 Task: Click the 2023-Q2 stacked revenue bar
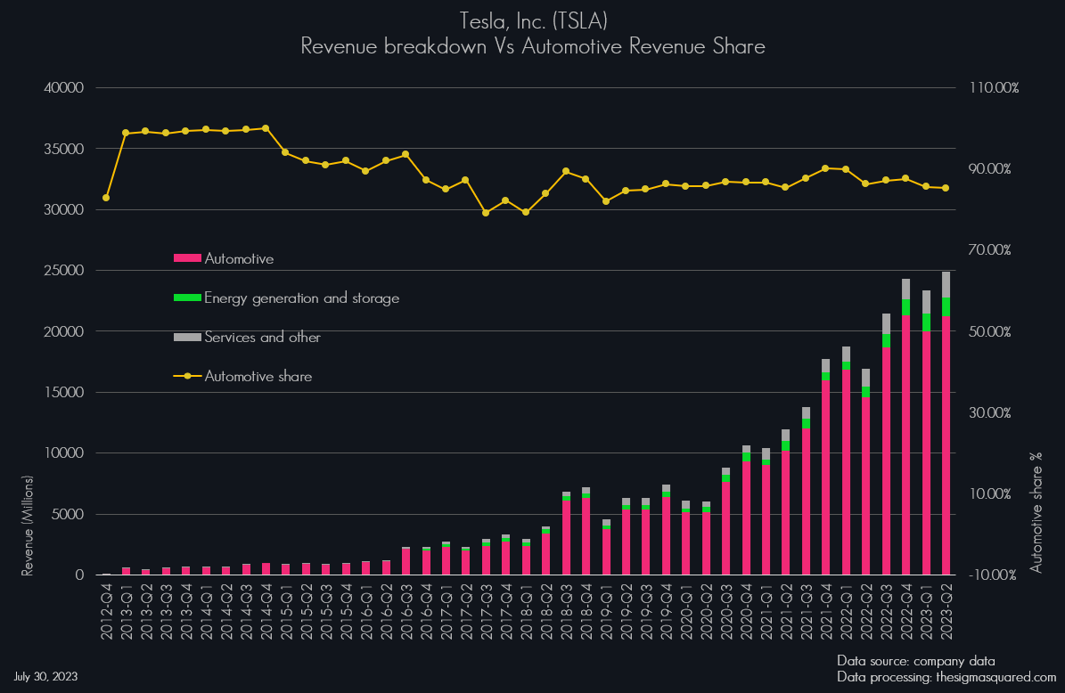(x=946, y=423)
